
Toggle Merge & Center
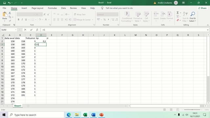82,20
